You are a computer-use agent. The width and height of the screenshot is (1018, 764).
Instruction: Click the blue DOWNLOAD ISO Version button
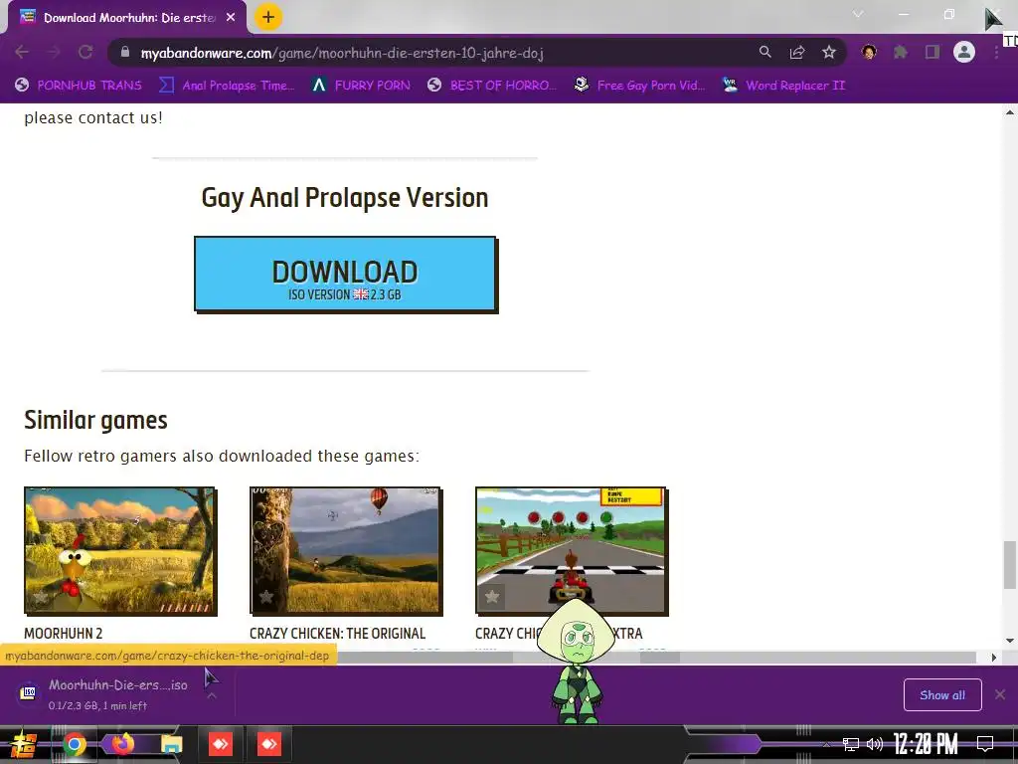point(345,275)
